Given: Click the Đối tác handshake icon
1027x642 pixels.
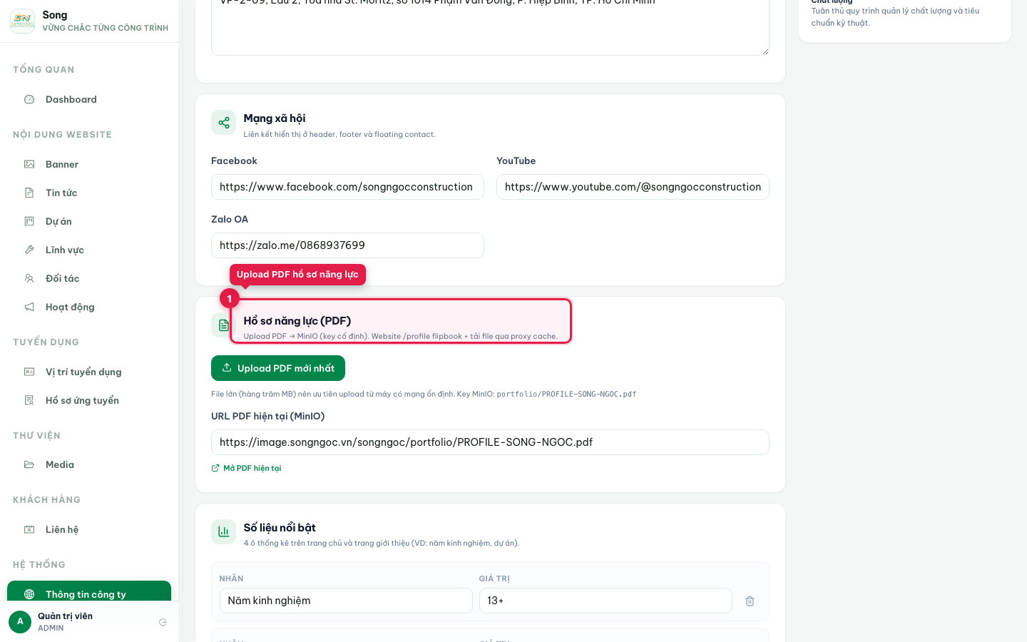Looking at the screenshot, I should (29, 278).
